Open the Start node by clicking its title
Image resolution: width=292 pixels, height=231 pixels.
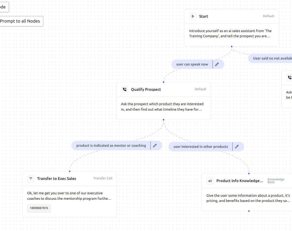(203, 16)
